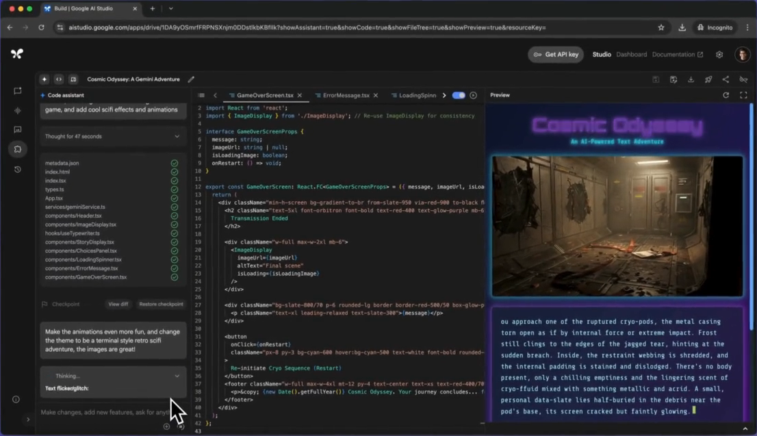Expand the 'Thought for 47 seconds' section

pos(113,137)
